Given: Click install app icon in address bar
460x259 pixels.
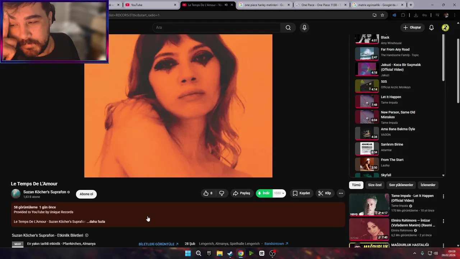Looking at the screenshot, I should click(374, 15).
